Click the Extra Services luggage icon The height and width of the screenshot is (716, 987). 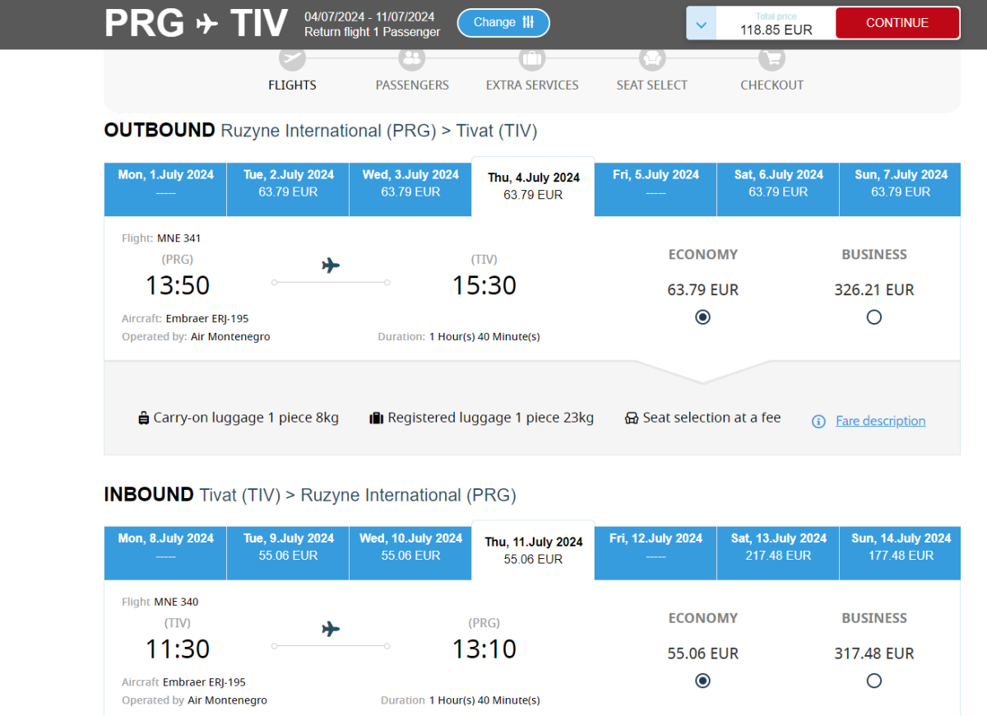[532, 58]
